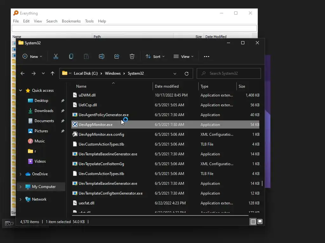
Task: Go back with the left arrow
Action: point(23,73)
